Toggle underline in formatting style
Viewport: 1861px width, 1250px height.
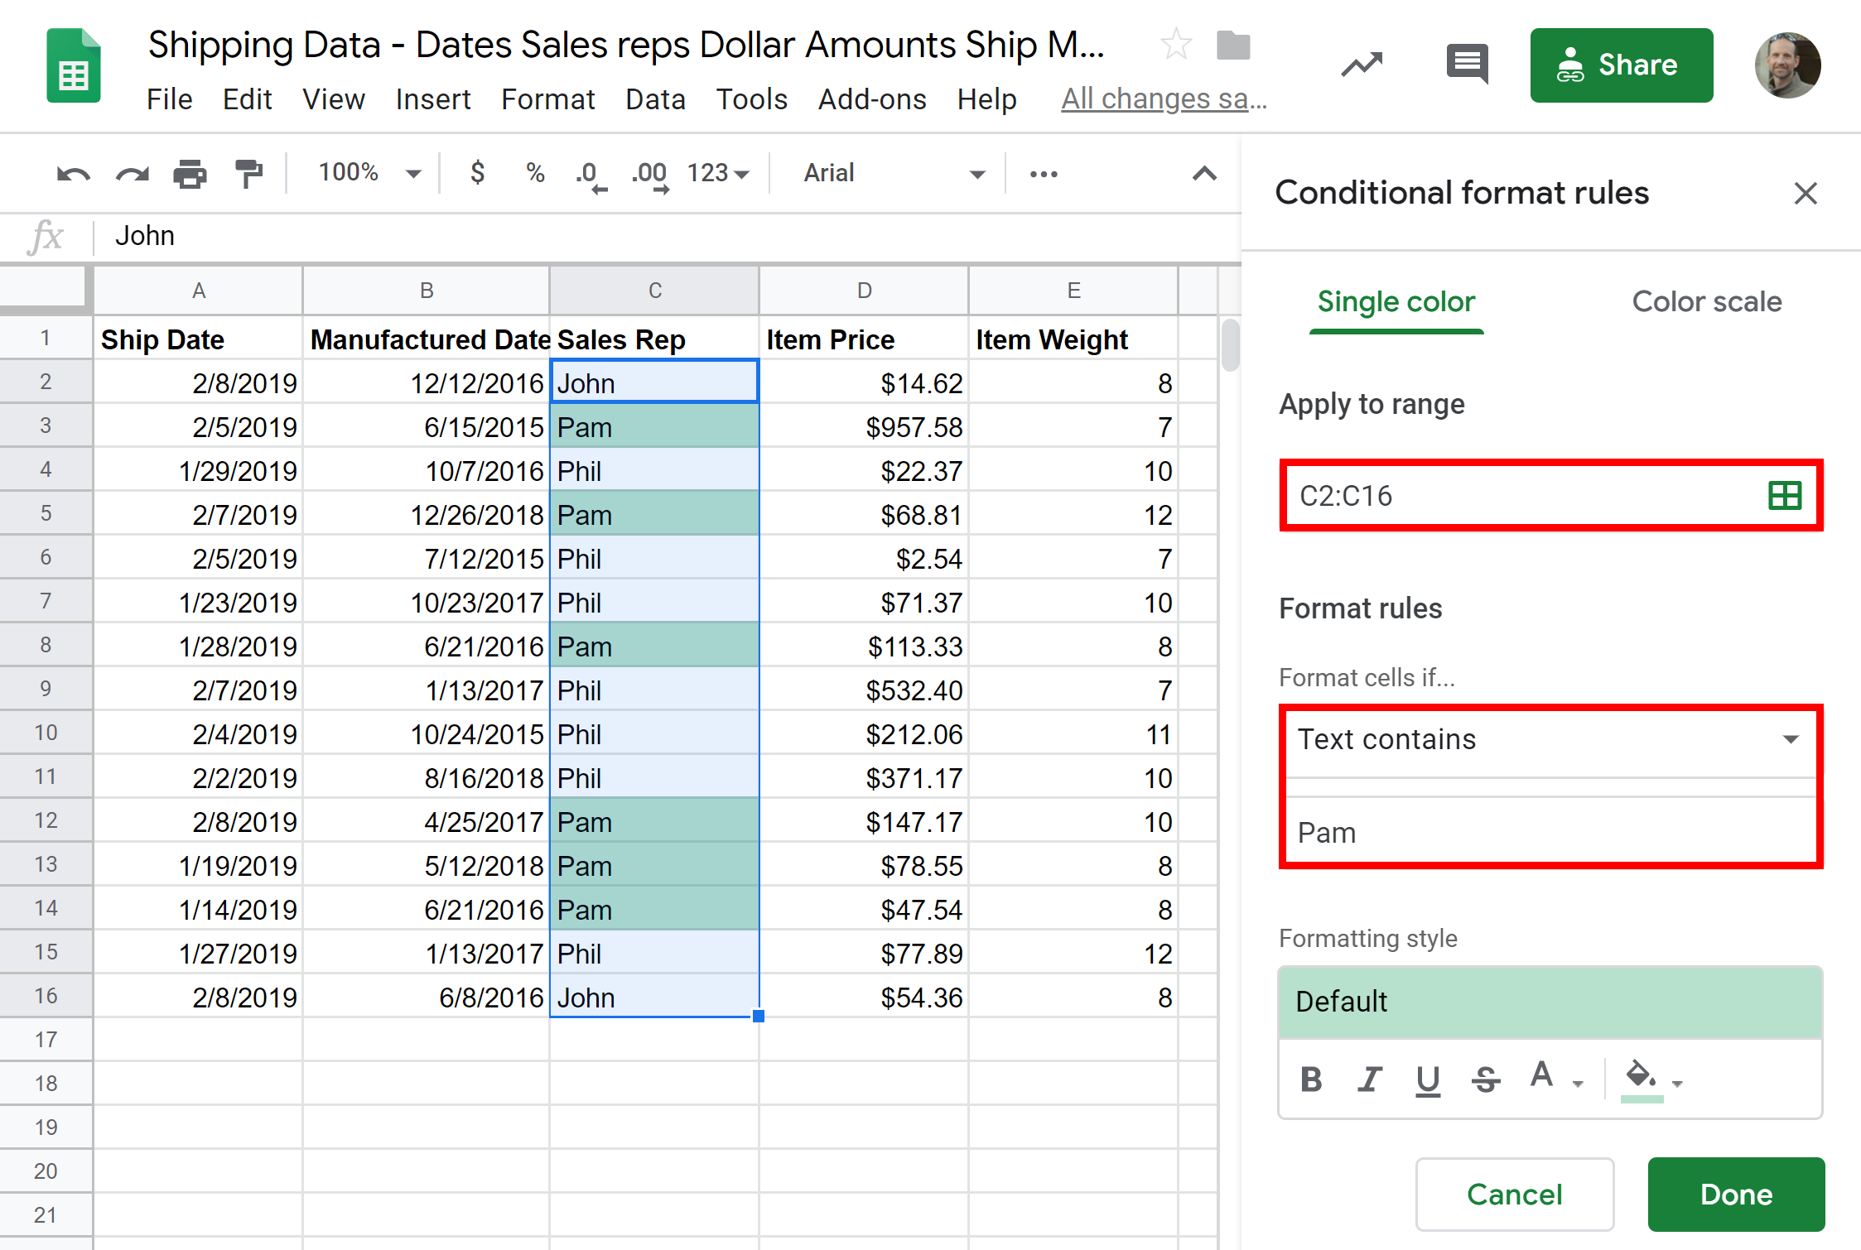[1428, 1080]
